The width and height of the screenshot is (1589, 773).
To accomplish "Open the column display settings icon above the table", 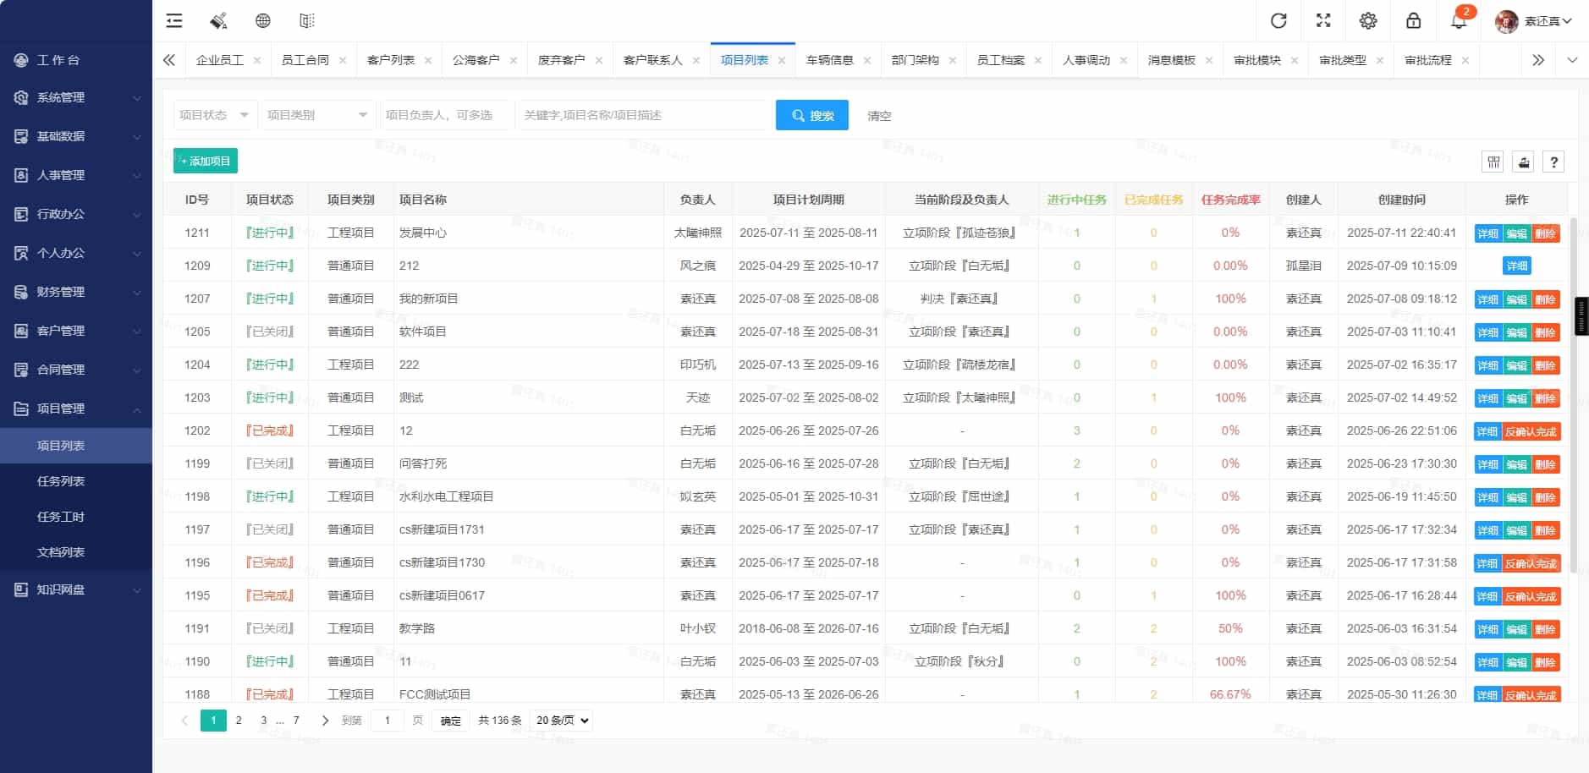I will 1491,161.
